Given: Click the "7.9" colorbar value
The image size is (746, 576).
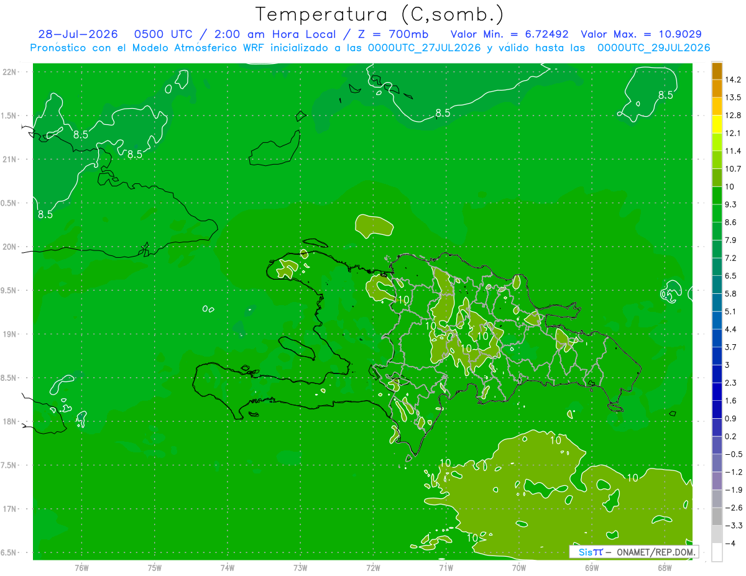Looking at the screenshot, I should 732,240.
